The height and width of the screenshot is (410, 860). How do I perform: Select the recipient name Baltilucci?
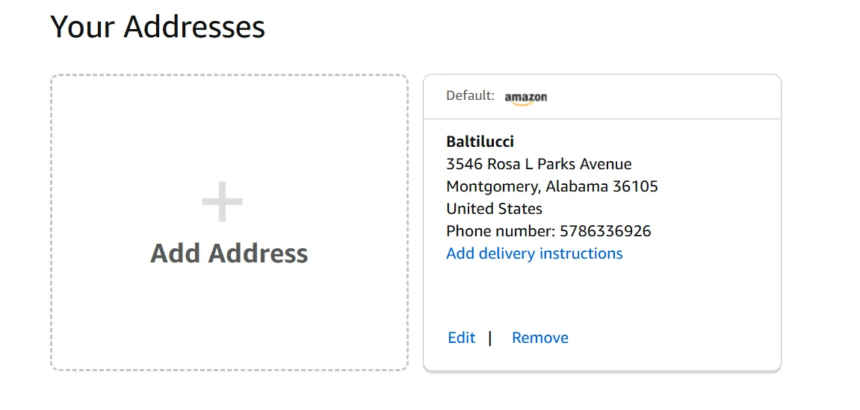(480, 142)
